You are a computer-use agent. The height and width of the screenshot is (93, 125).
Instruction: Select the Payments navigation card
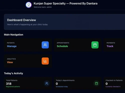(114, 45)
